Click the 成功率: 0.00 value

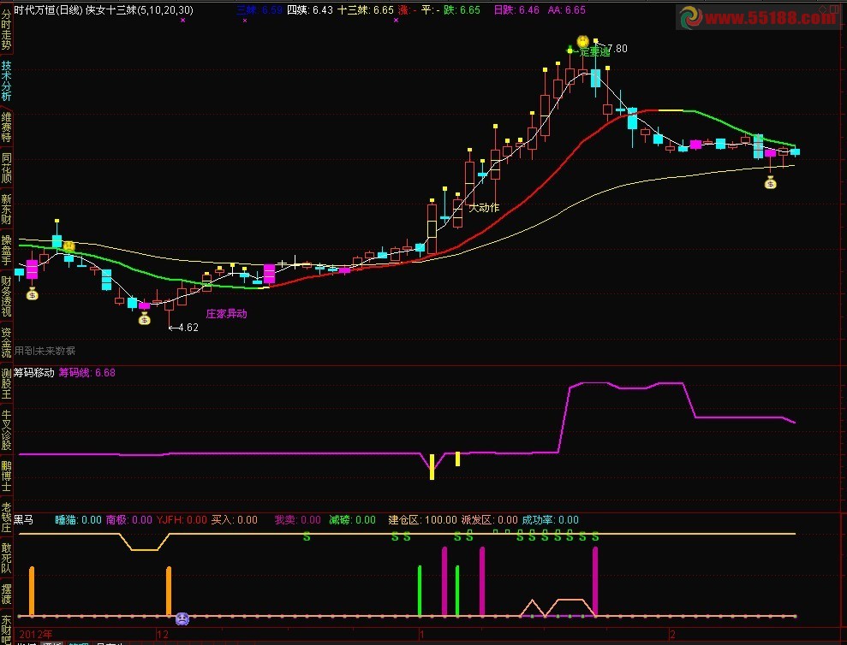tap(551, 520)
